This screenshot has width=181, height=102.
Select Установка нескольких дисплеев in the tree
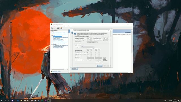59,43
